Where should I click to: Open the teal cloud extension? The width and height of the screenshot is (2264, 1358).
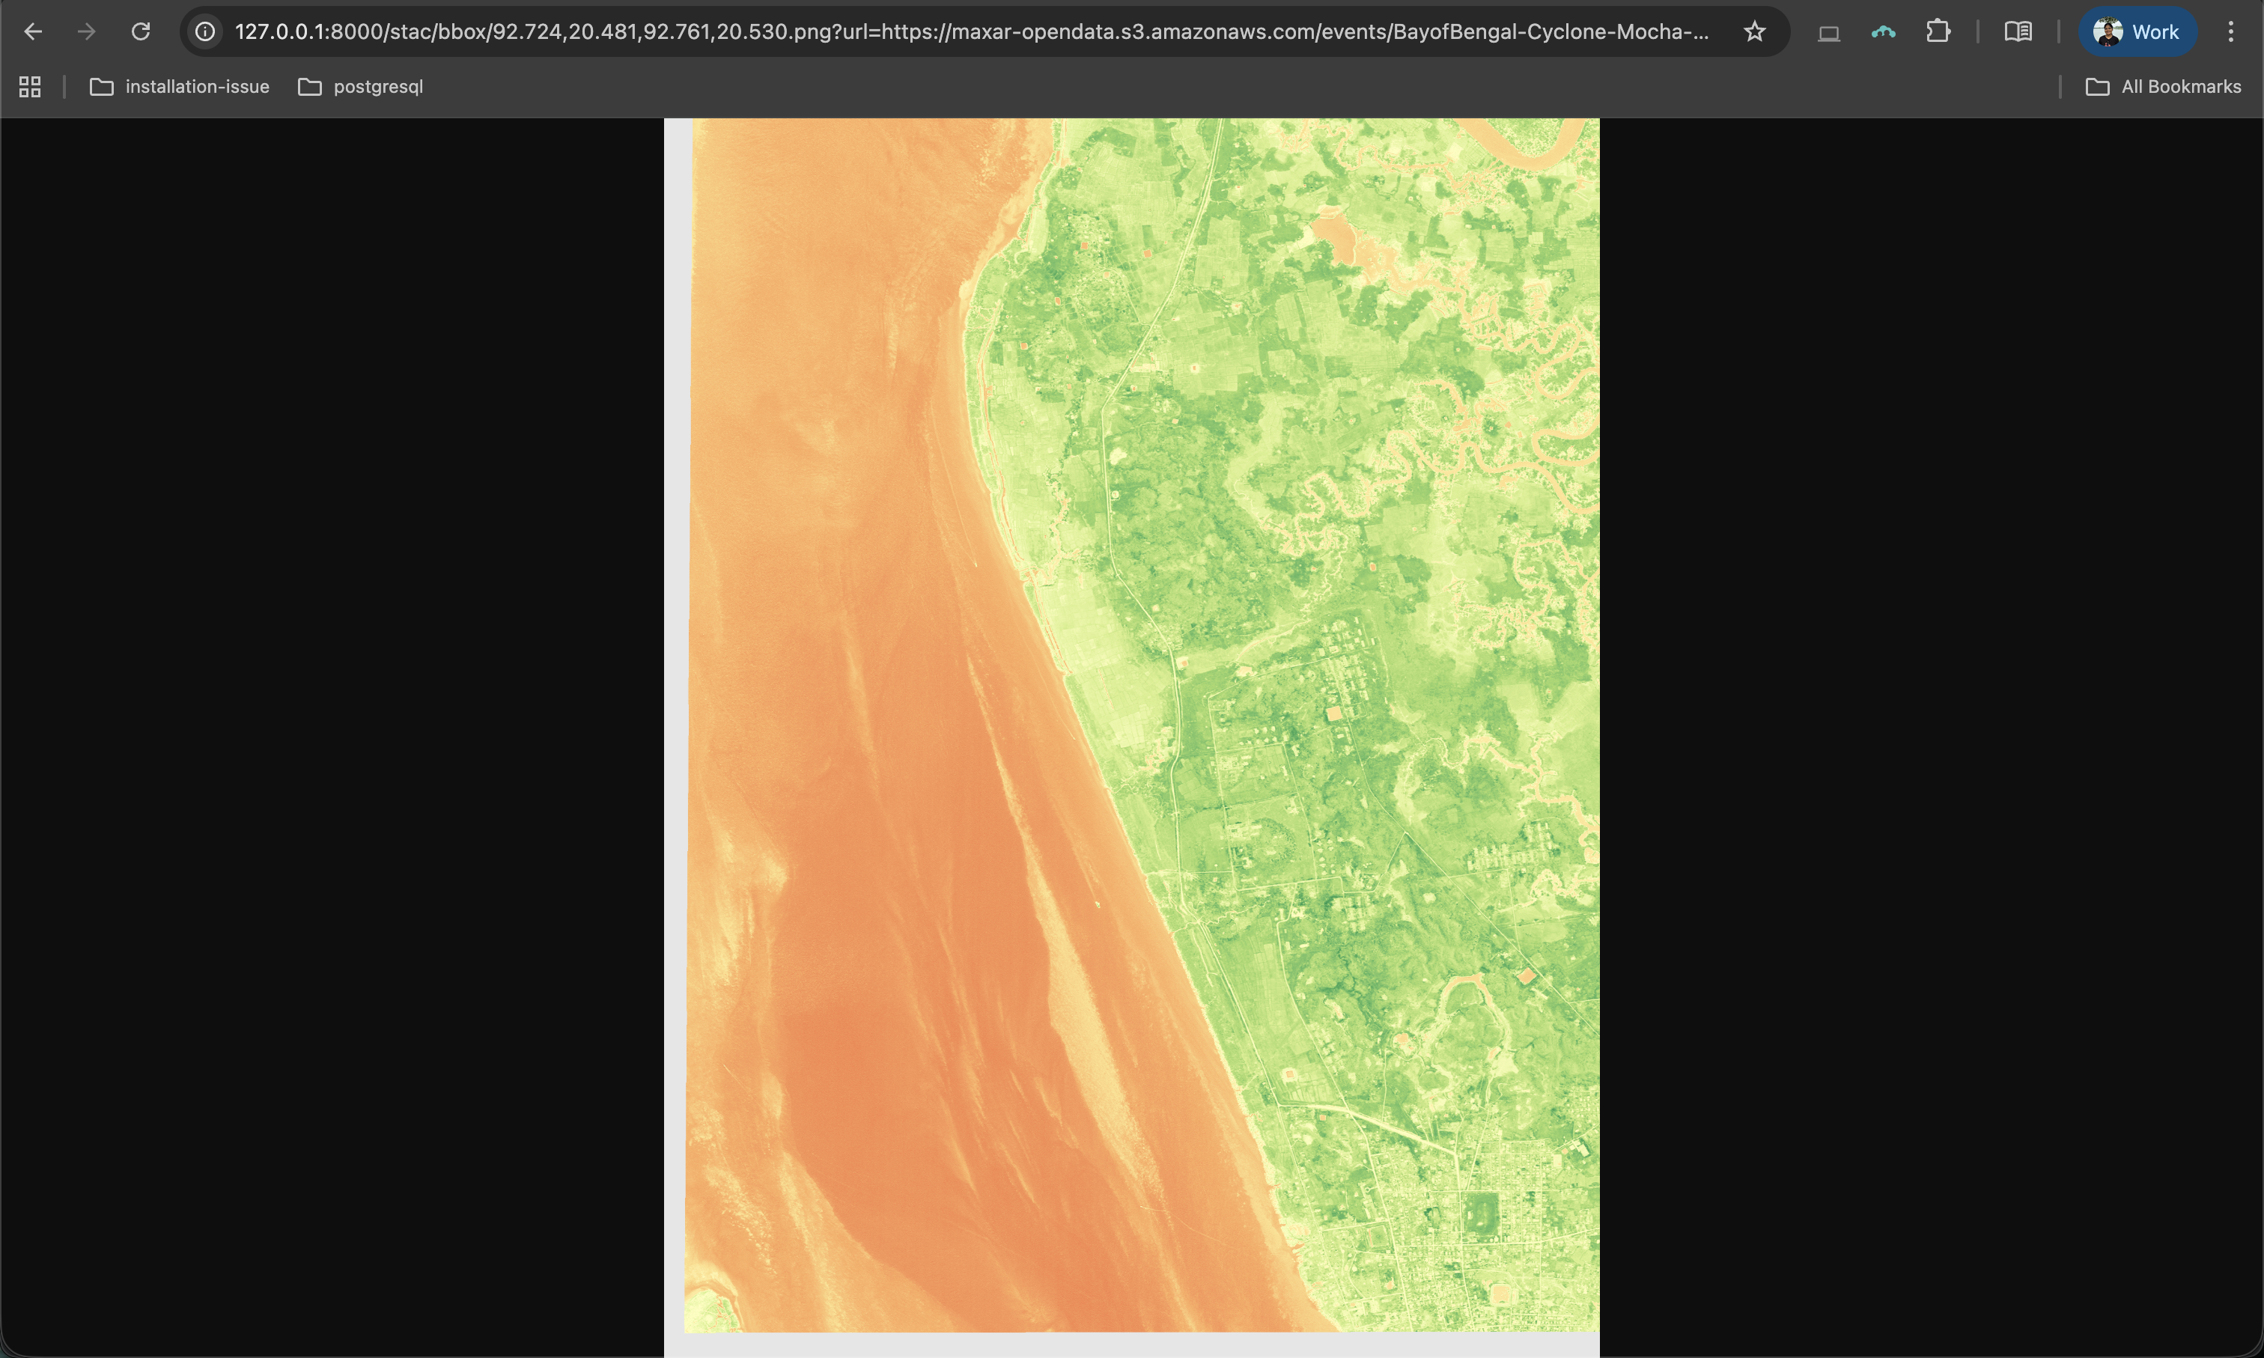[1884, 32]
